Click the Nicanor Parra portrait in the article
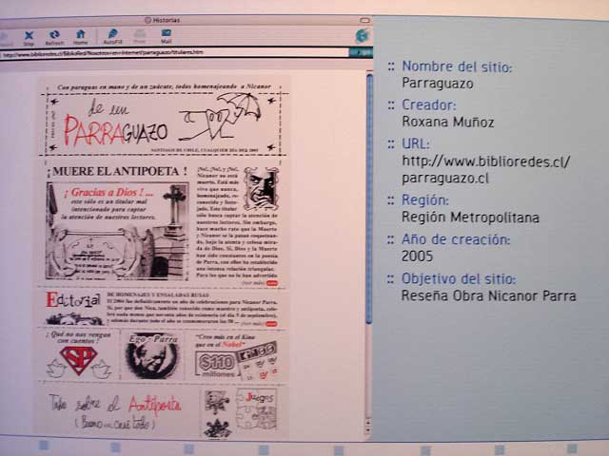The width and height of the screenshot is (609, 456). 261,188
